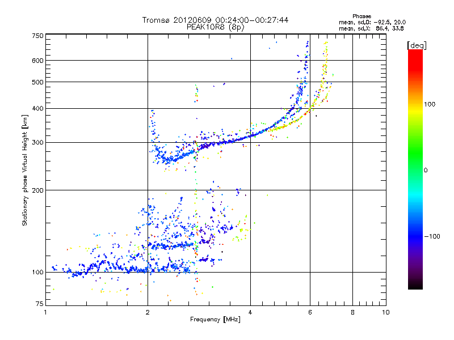Image resolution: width=454 pixels, height=340 pixels.
Task: Click the plot title 'Tromsø 20120609 00:24:00-00:27:44'
Action: (215, 20)
